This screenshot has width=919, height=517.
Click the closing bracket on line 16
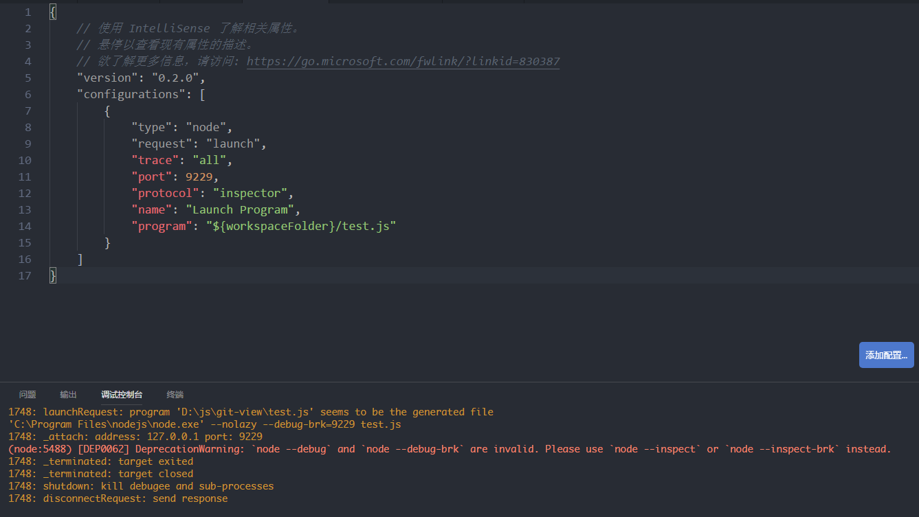pyautogui.click(x=81, y=259)
